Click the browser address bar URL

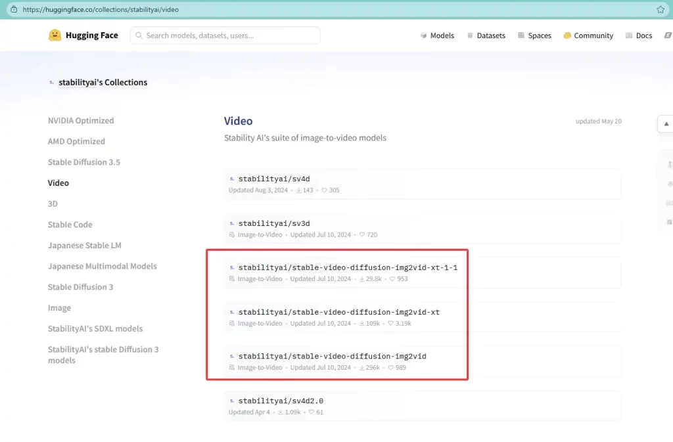(x=101, y=9)
